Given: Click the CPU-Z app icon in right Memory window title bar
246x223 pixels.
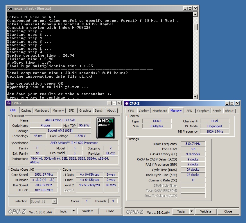Looking at the screenshot, I should coord(126,104).
